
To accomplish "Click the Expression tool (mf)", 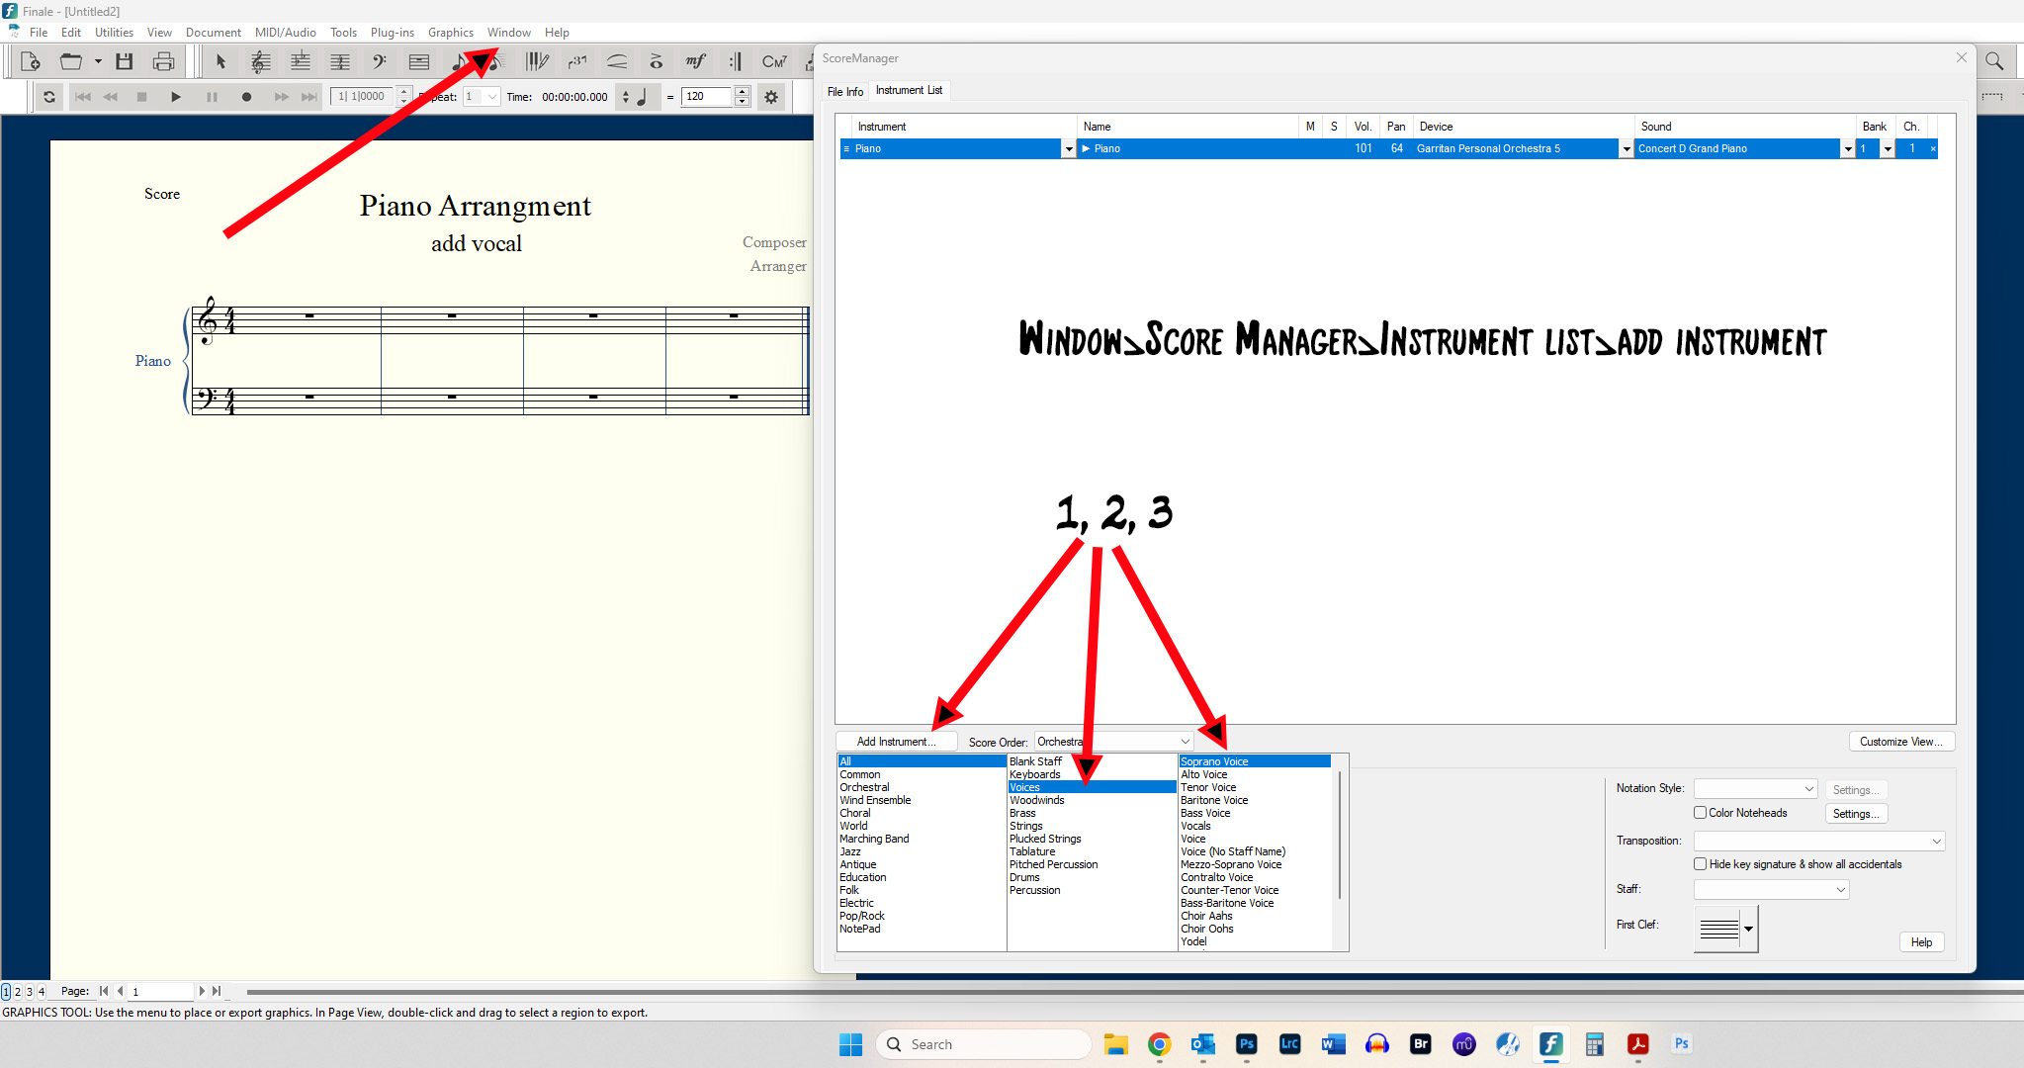I will tap(695, 62).
